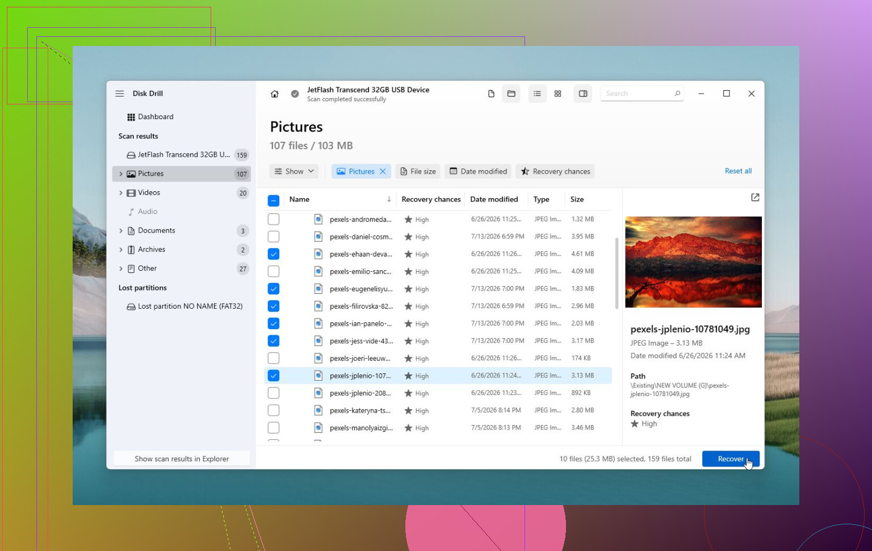Uncheck the pexels-filirovska file checkbox
The width and height of the screenshot is (872, 551).
click(x=274, y=306)
